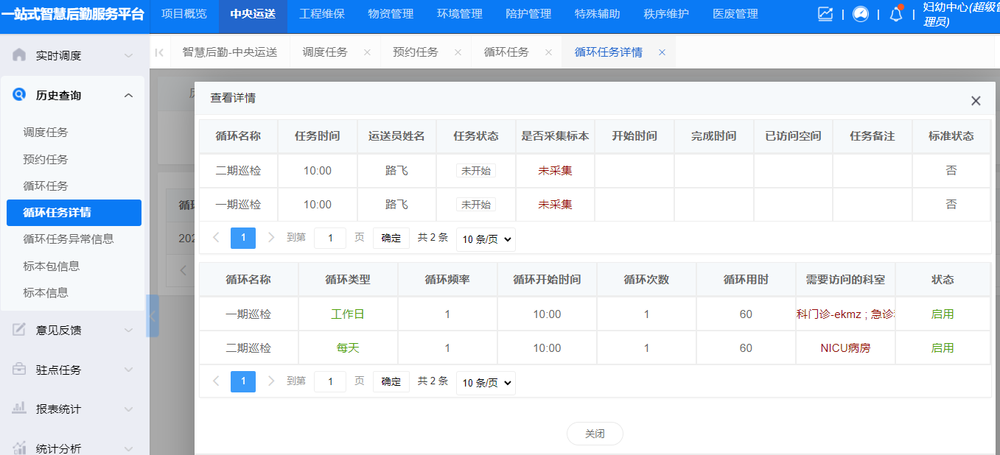Screen dimensions: 1000x455
Task: Open the 陪护管理 top menu
Action: pos(528,14)
